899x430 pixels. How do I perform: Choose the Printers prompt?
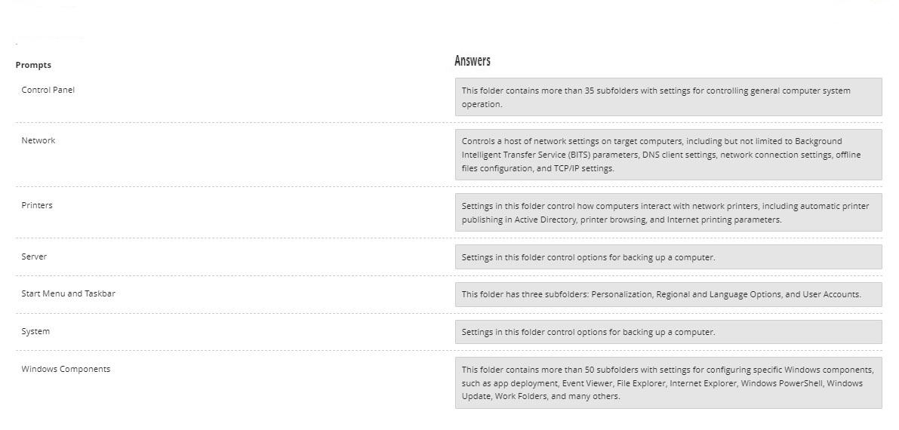(37, 205)
